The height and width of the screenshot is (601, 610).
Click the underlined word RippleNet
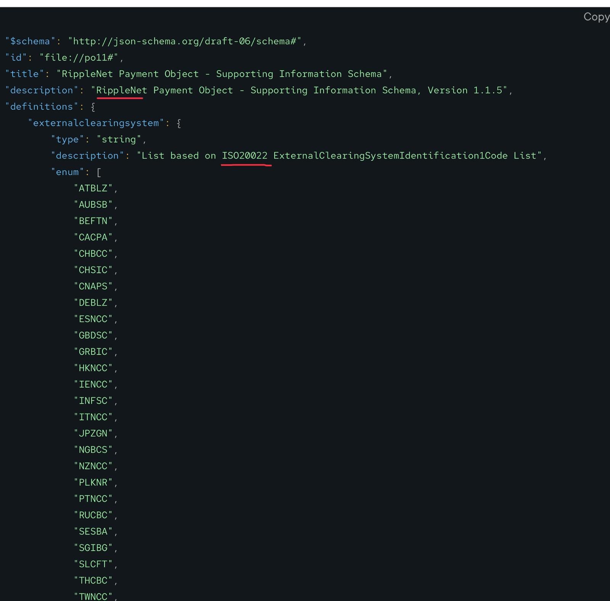tap(121, 90)
